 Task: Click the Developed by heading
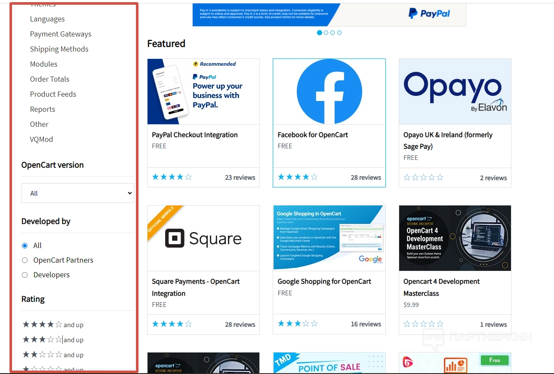[46, 221]
